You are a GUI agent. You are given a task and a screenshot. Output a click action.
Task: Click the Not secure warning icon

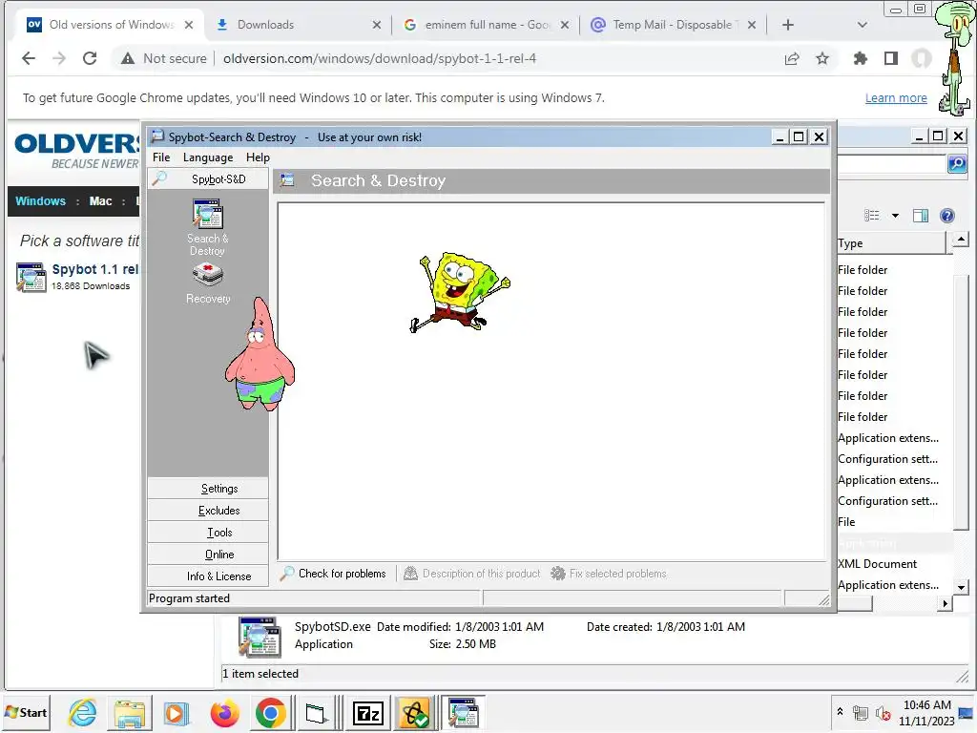tap(128, 58)
